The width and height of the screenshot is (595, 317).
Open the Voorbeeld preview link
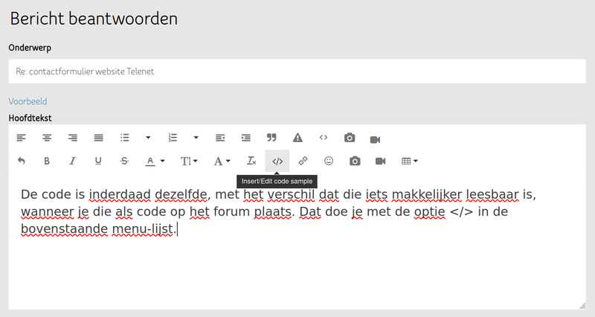point(28,101)
